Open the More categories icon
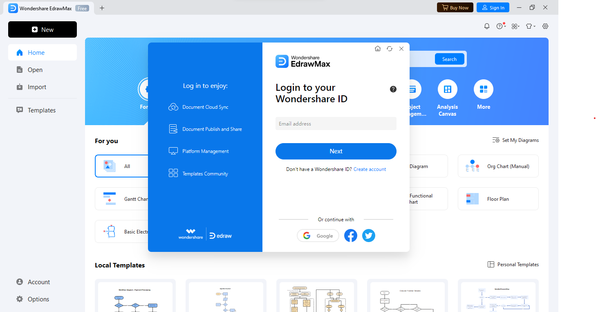 click(484, 89)
